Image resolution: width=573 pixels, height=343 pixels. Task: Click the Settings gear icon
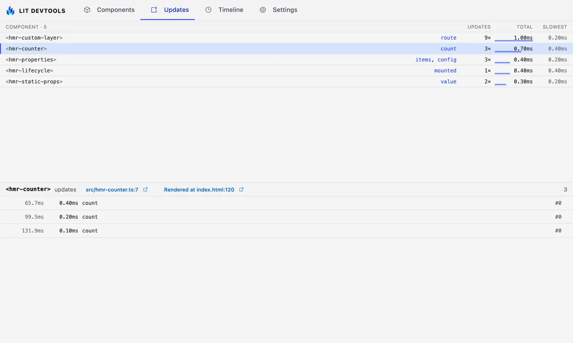[263, 10]
